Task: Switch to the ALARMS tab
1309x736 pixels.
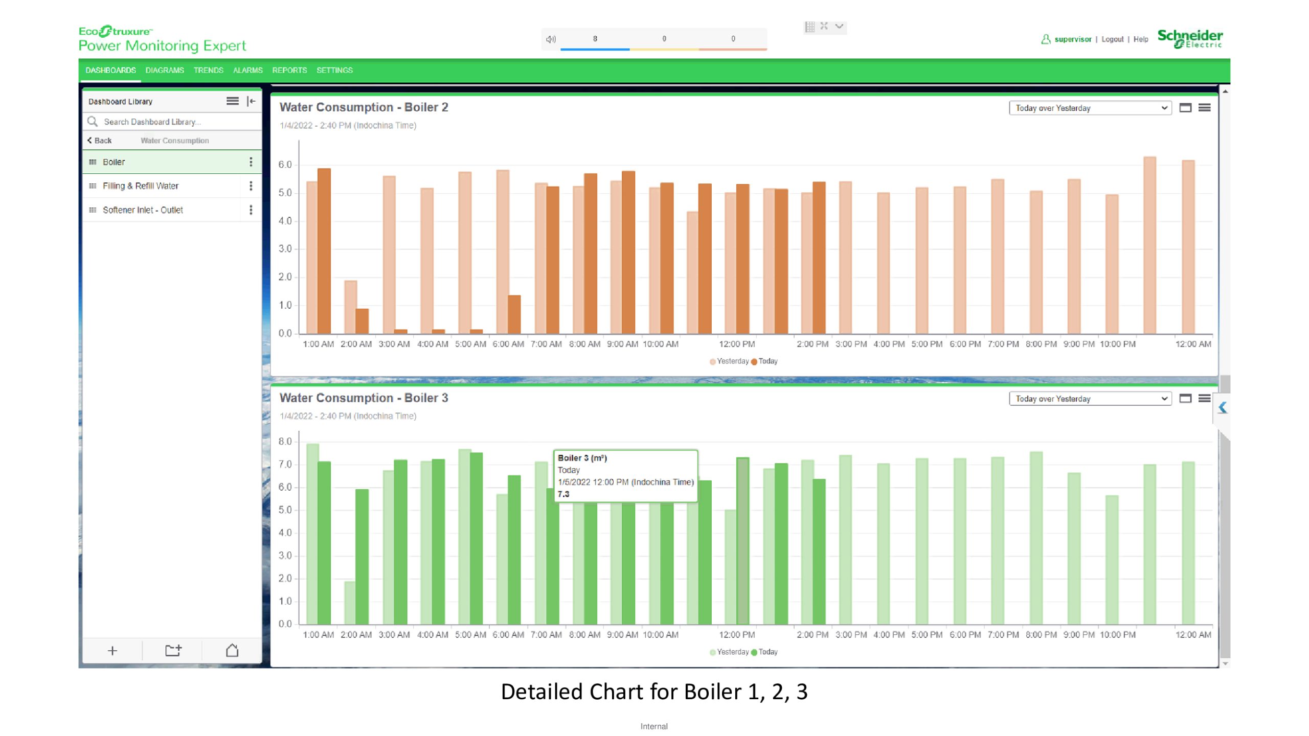Action: [247, 71]
